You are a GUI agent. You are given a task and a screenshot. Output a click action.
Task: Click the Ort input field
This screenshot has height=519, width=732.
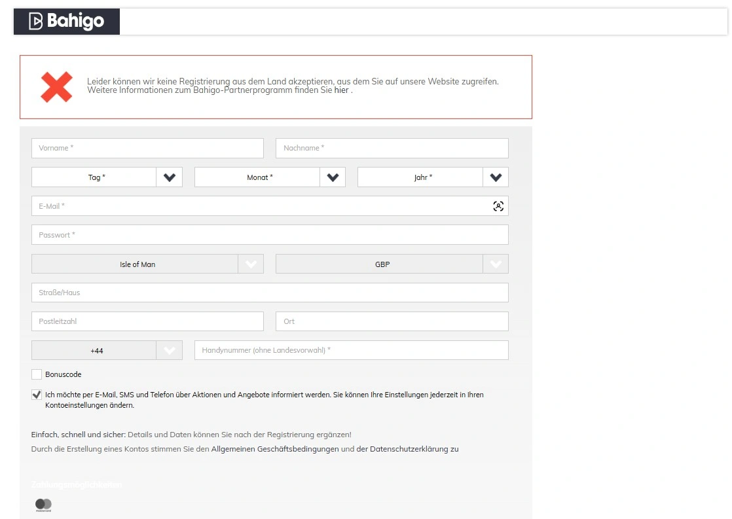[392, 321]
